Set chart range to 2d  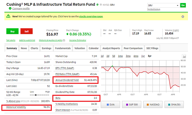pos(108,56)
